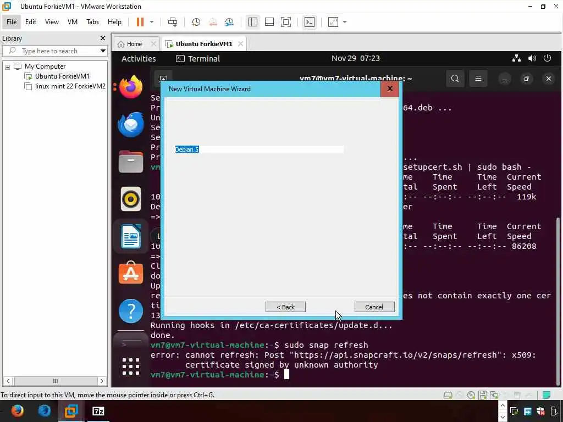Open the Terminal app menu in the top bar

click(x=198, y=58)
